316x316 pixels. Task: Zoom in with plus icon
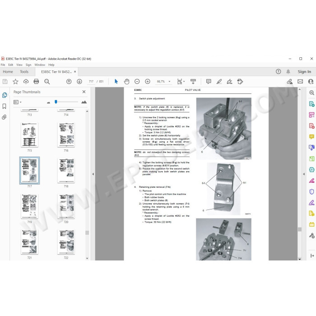click(x=148, y=82)
